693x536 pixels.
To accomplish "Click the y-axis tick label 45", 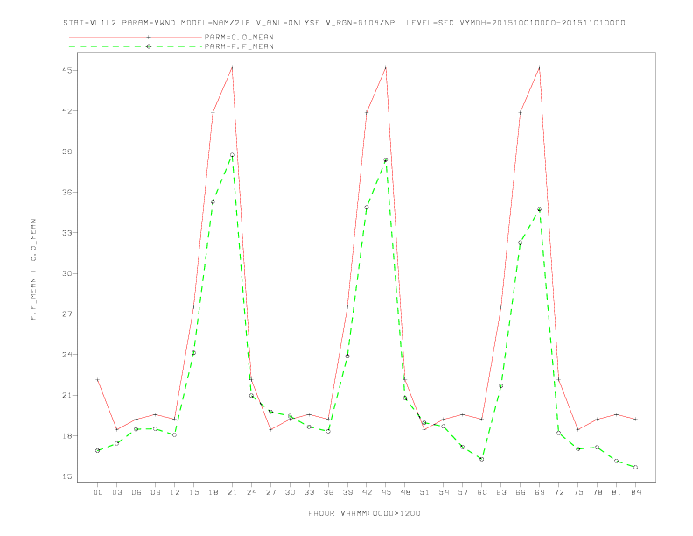I will pyautogui.click(x=67, y=70).
